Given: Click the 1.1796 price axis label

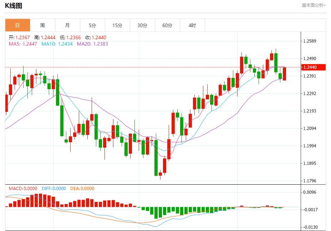Looking at the screenshot, I should tap(310, 181).
